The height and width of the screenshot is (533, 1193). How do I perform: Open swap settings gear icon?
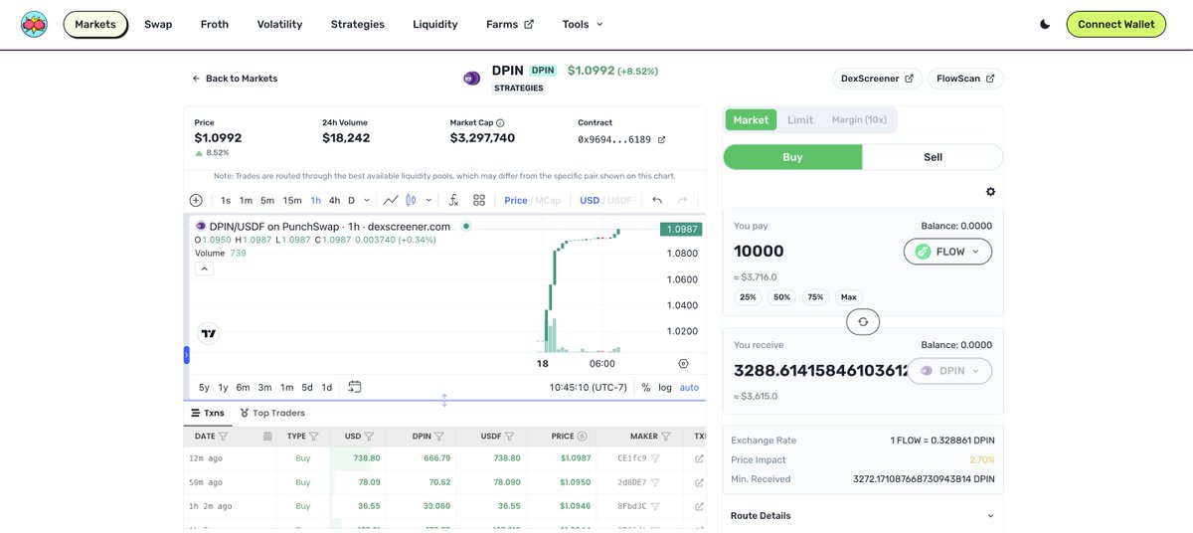click(x=990, y=192)
